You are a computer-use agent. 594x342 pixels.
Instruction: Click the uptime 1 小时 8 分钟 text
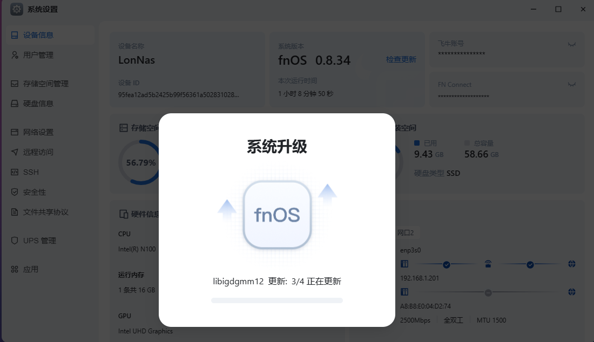[x=306, y=93]
